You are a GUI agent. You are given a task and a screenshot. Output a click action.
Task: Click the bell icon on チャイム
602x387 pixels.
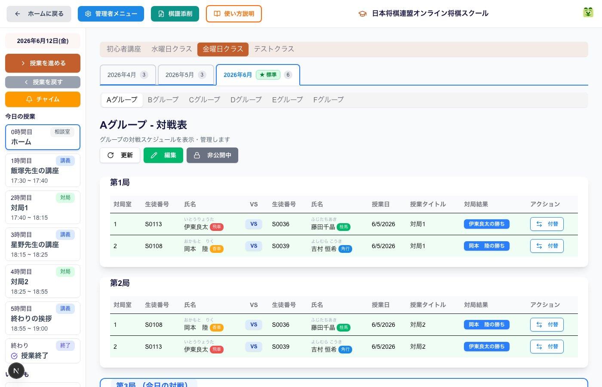point(29,99)
